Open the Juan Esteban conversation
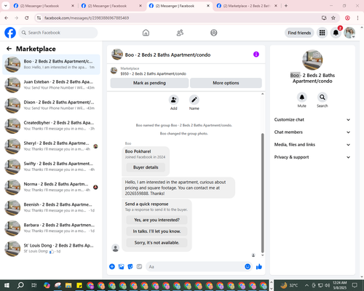This screenshot has height=291, width=364. [51, 85]
